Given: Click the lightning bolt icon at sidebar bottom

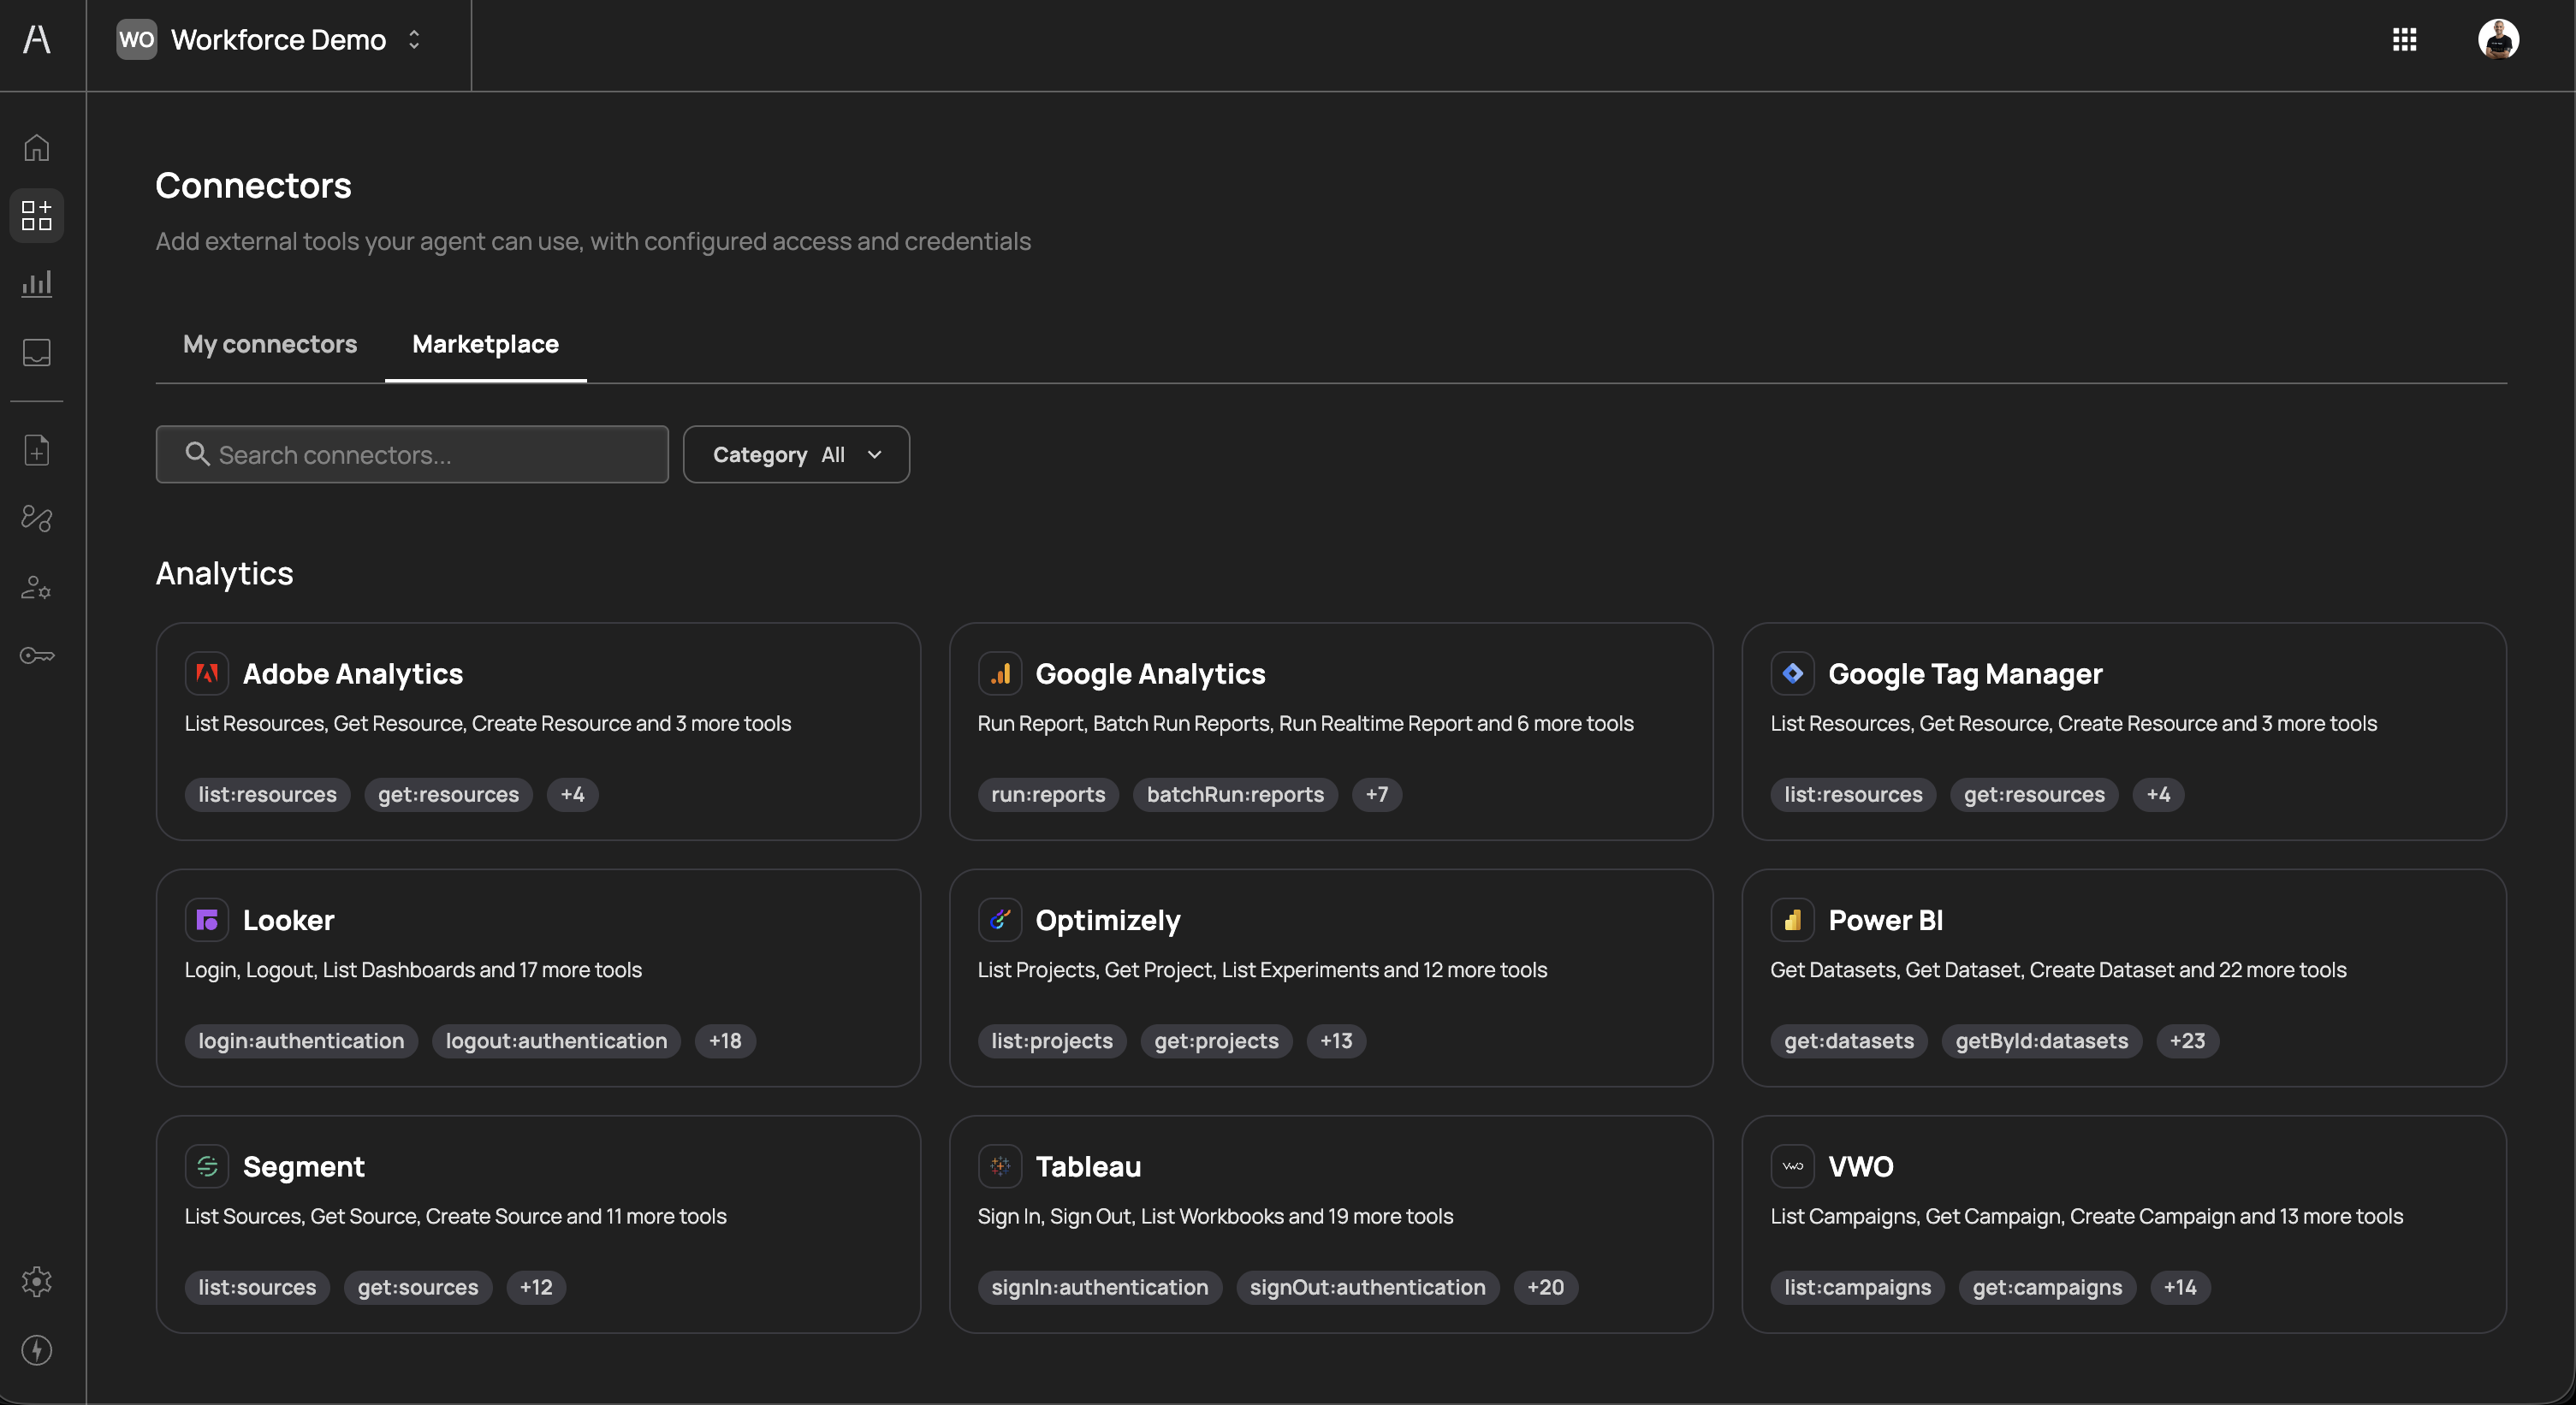Looking at the screenshot, I should (36, 1351).
